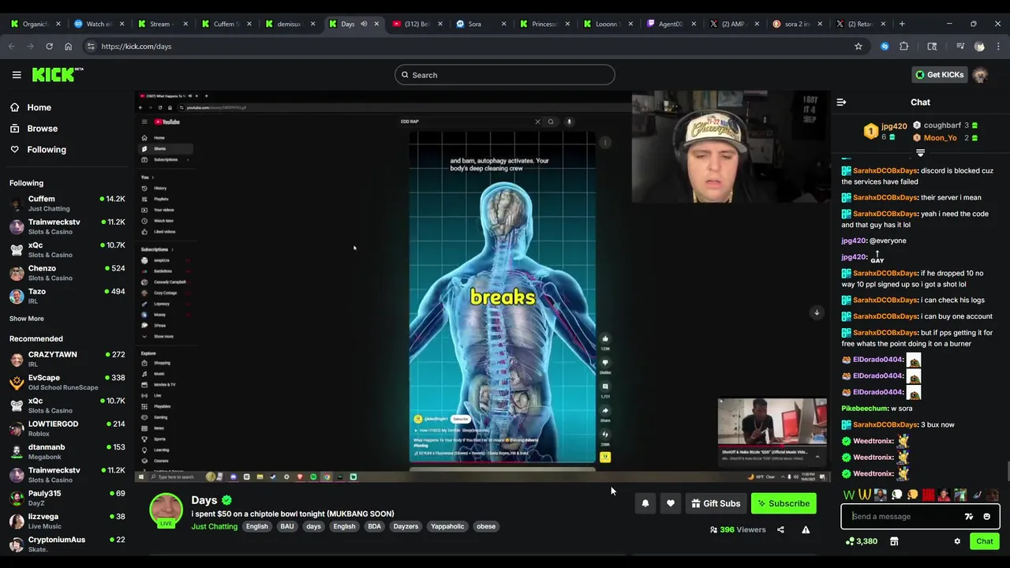The image size is (1010, 568).
Task: Open a new browser tab
Action: click(x=902, y=24)
